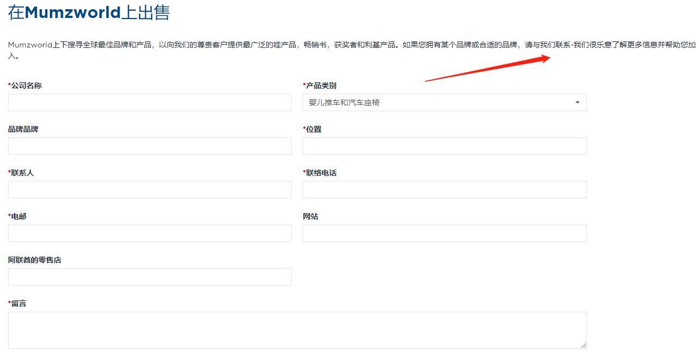This screenshot has width=699, height=358.
Task: Click the 电邮 email field
Action: pyautogui.click(x=150, y=233)
